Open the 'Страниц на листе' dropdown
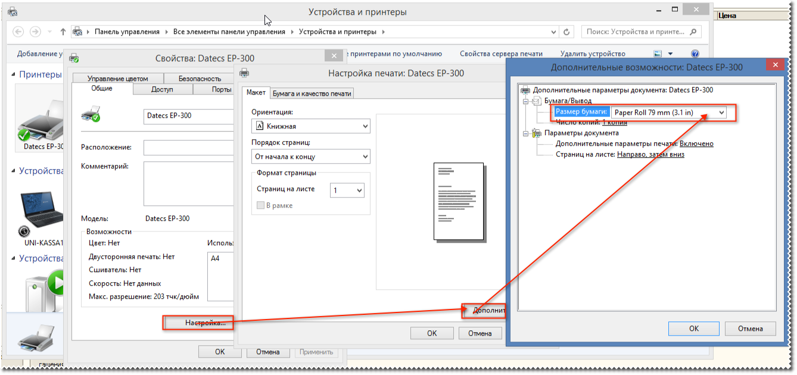This screenshot has height=375, width=797. click(348, 190)
